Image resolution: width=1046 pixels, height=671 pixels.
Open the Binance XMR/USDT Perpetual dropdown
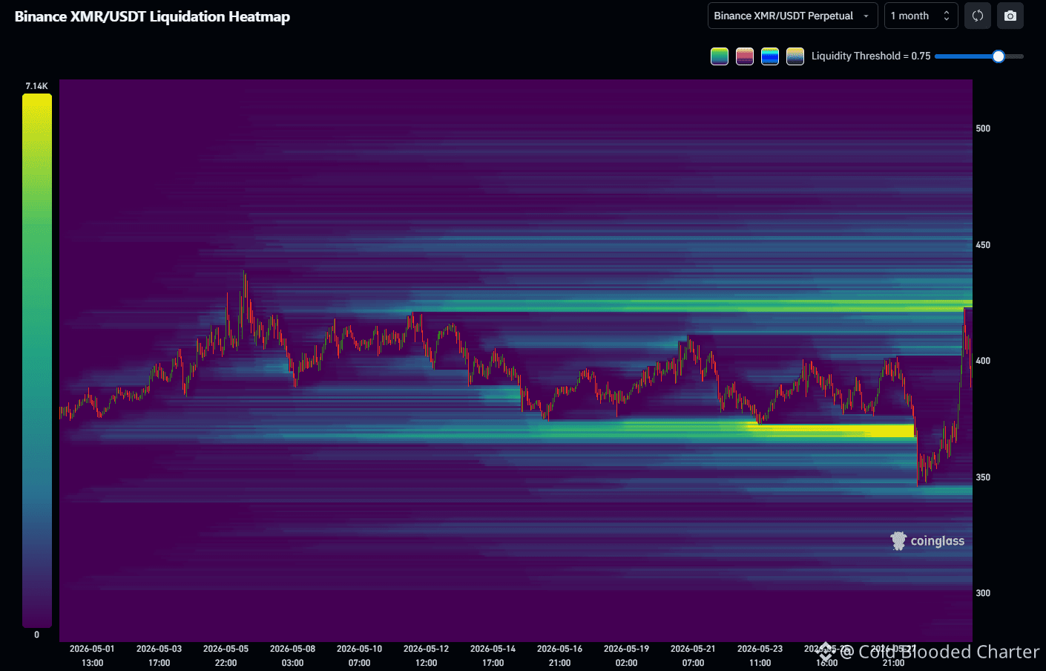[x=792, y=16]
